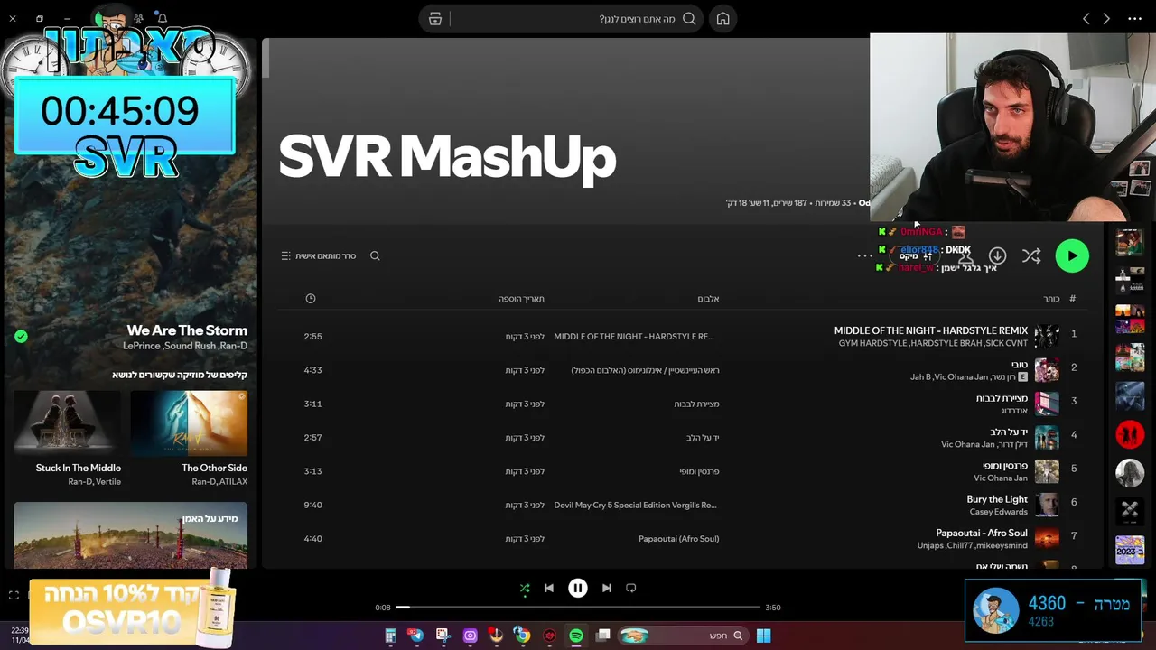The width and height of the screenshot is (1156, 650).
Task: Sort by the duration clock icon
Action: click(311, 299)
